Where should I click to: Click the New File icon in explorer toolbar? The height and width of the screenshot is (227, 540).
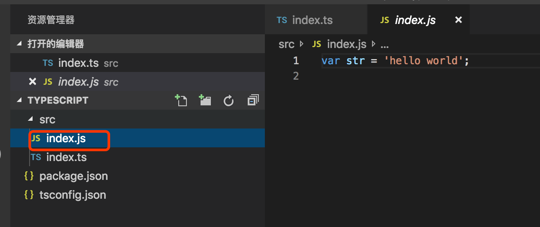click(181, 101)
